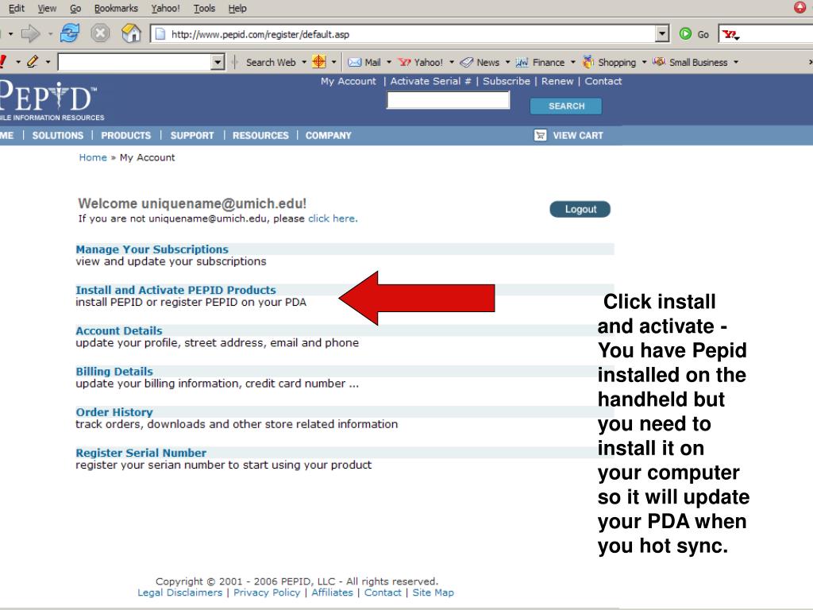813x610 pixels.
Task: Open the Mail envelope icon
Action: [355, 62]
